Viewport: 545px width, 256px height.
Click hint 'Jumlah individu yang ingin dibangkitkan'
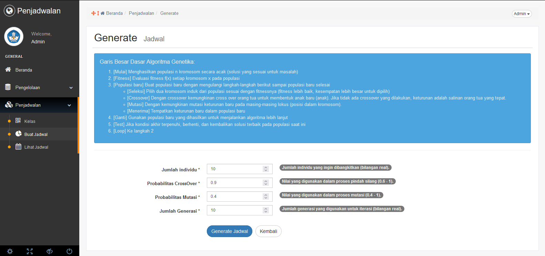click(x=335, y=168)
